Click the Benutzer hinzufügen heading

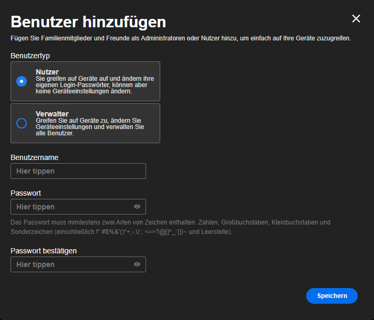click(x=88, y=22)
